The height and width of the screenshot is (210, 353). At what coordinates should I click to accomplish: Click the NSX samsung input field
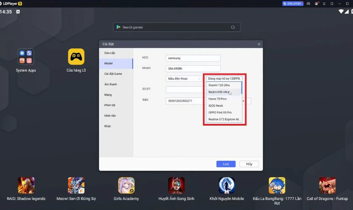point(193,58)
